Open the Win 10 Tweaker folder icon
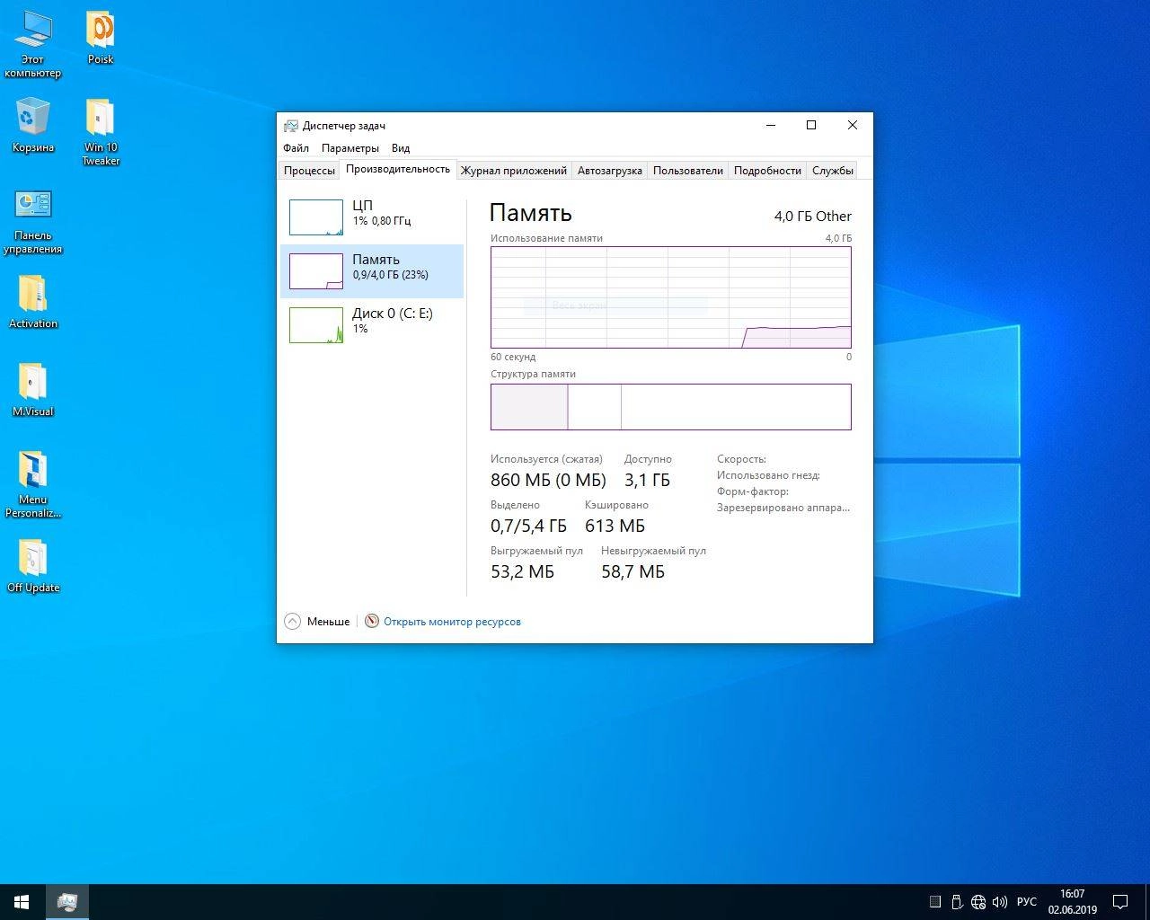The width and height of the screenshot is (1150, 920). click(x=101, y=132)
